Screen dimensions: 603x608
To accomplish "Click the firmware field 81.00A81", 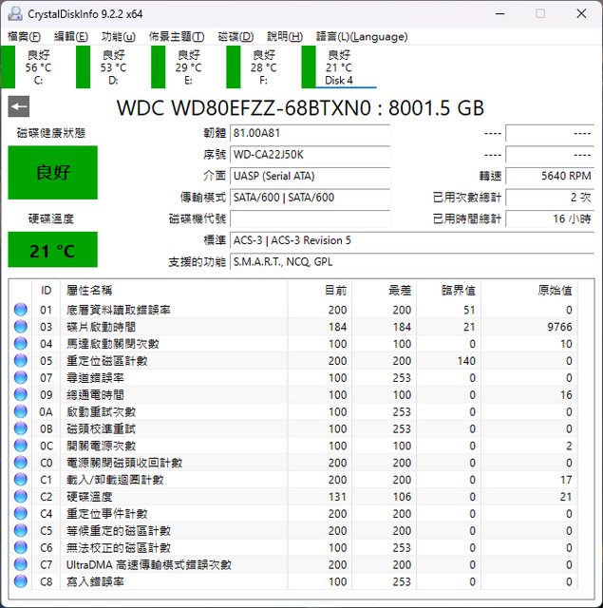I will (310, 133).
